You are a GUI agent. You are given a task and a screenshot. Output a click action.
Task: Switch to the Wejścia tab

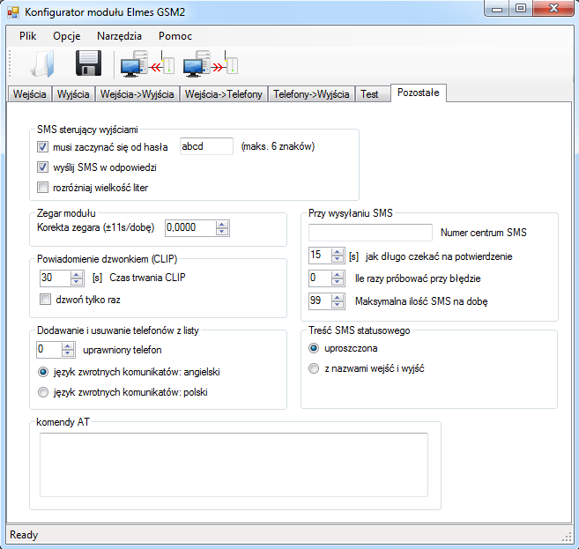[x=30, y=94]
